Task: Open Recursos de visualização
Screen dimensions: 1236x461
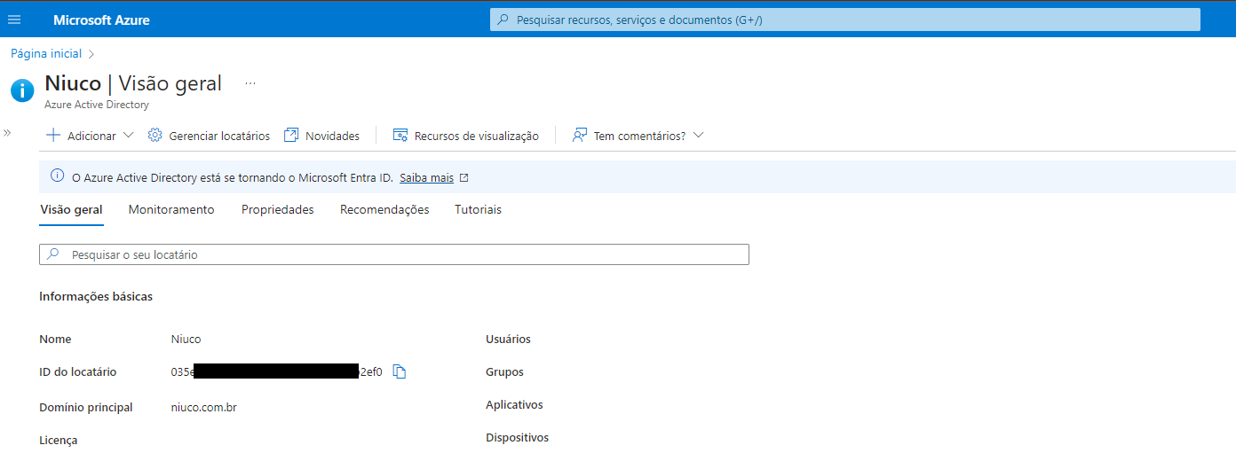Action: (x=477, y=137)
